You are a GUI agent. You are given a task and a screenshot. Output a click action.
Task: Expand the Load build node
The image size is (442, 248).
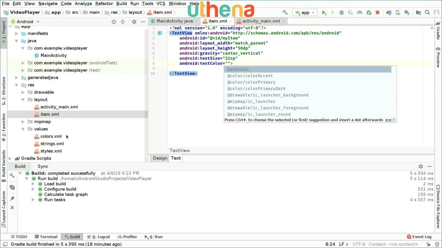click(33, 184)
